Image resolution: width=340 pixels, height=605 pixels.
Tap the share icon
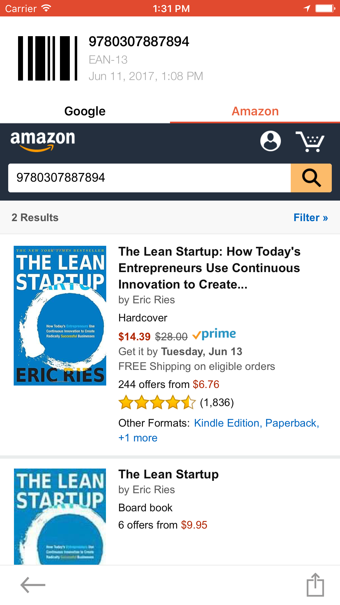click(315, 585)
